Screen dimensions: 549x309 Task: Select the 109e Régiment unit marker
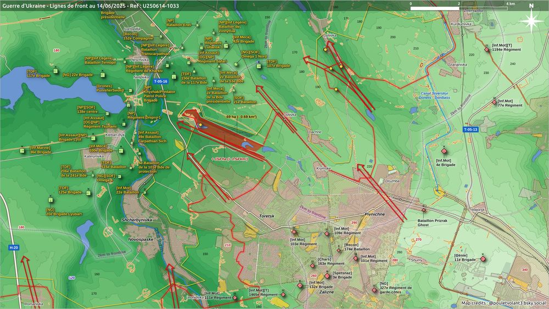[327, 233]
